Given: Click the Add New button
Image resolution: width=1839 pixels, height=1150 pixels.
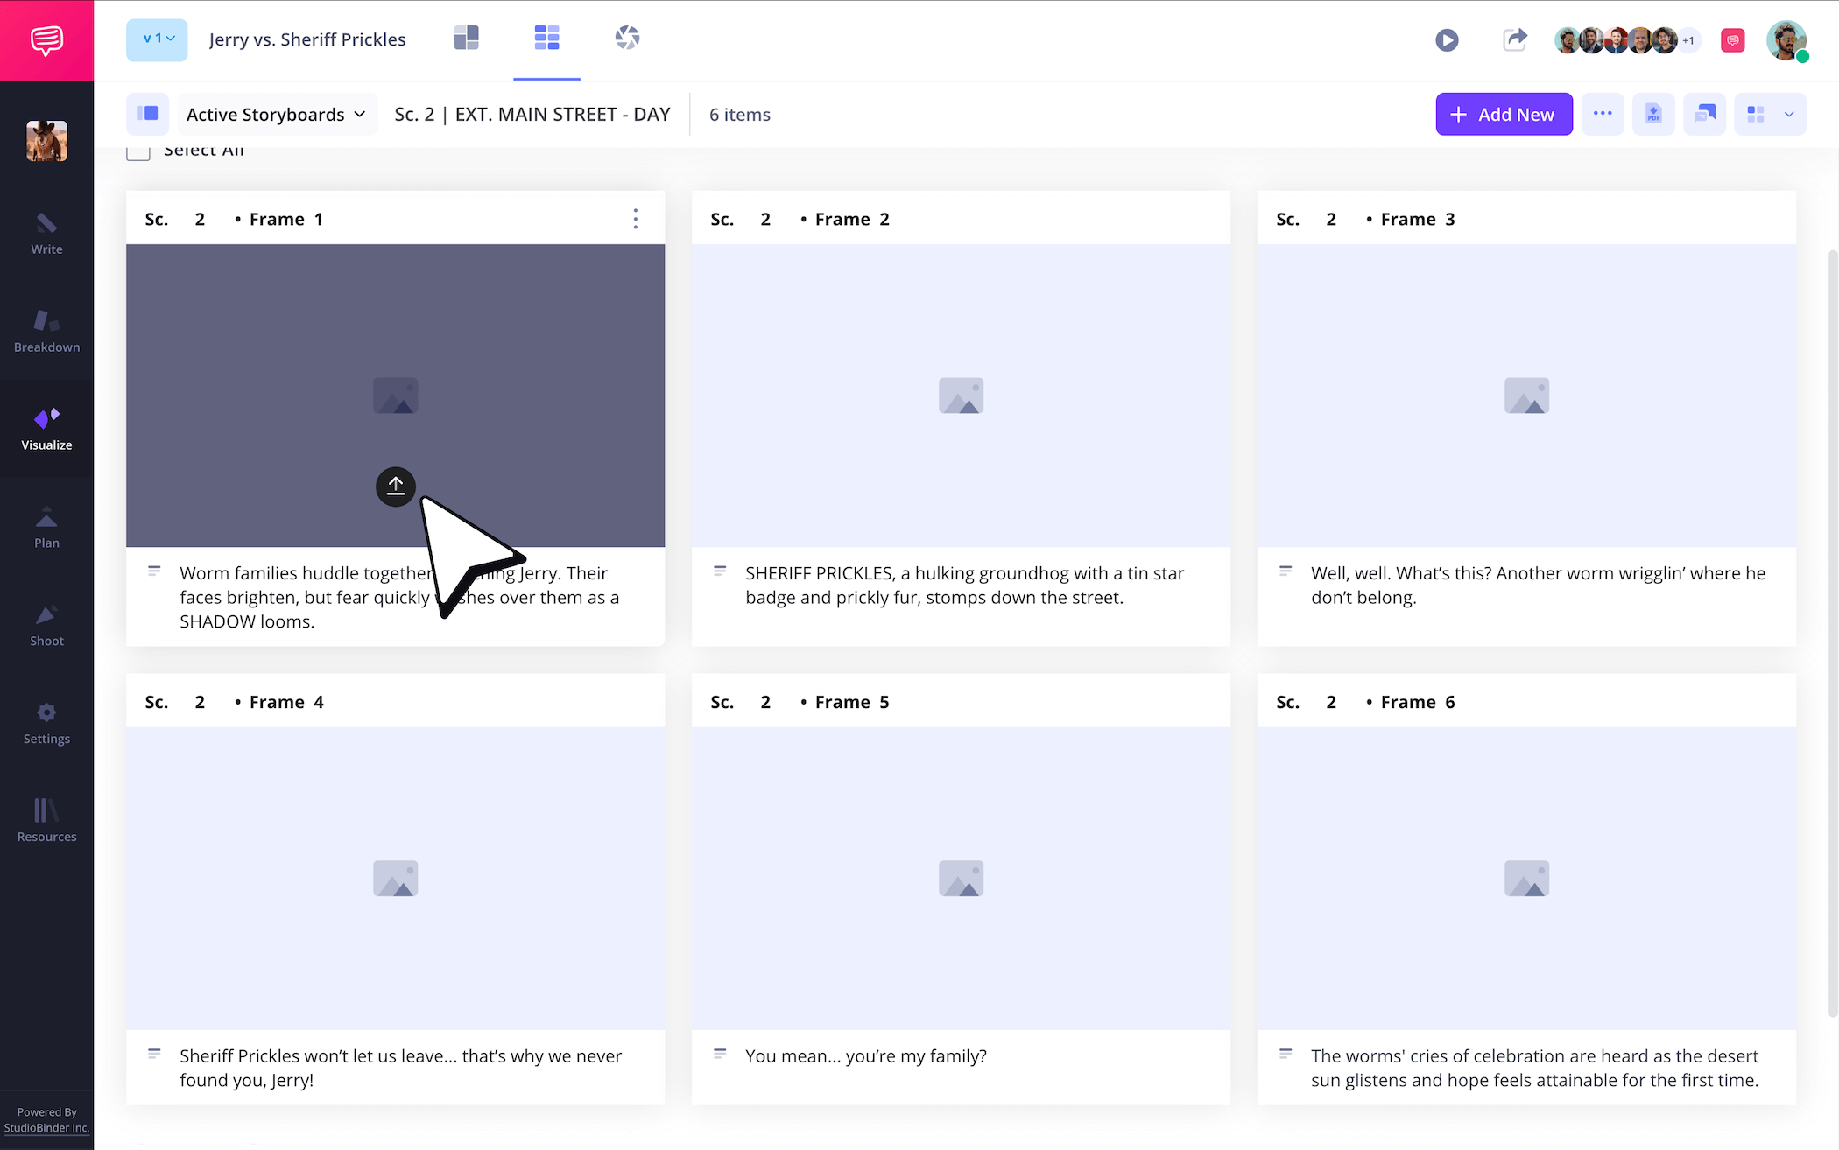Looking at the screenshot, I should pos(1504,114).
